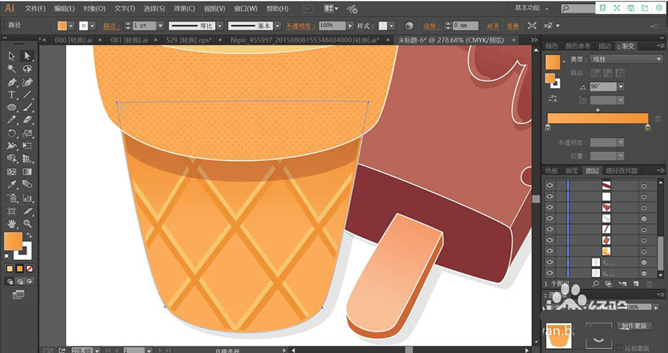Select the Selection tool (black arrow)
Screen dimensions: 668x353
tap(11, 56)
